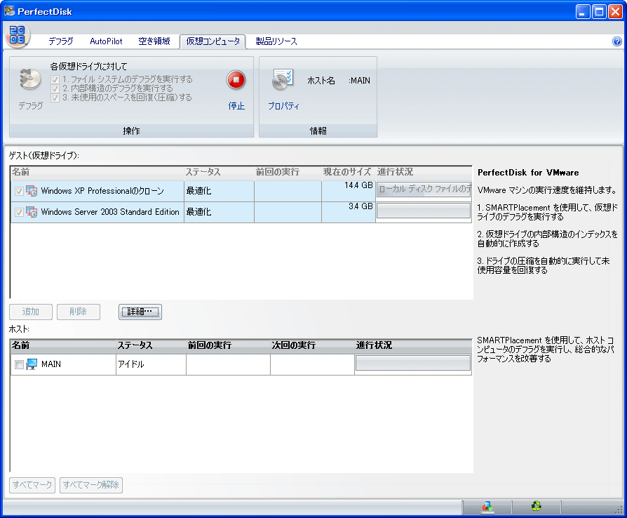Click the host list 次回の実行 column header
Image resolution: width=627 pixels, height=518 pixels.
[312, 346]
